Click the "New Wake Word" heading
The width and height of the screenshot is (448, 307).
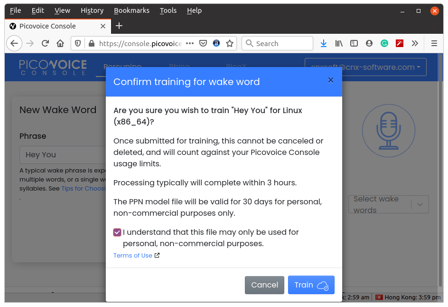[x=58, y=110]
